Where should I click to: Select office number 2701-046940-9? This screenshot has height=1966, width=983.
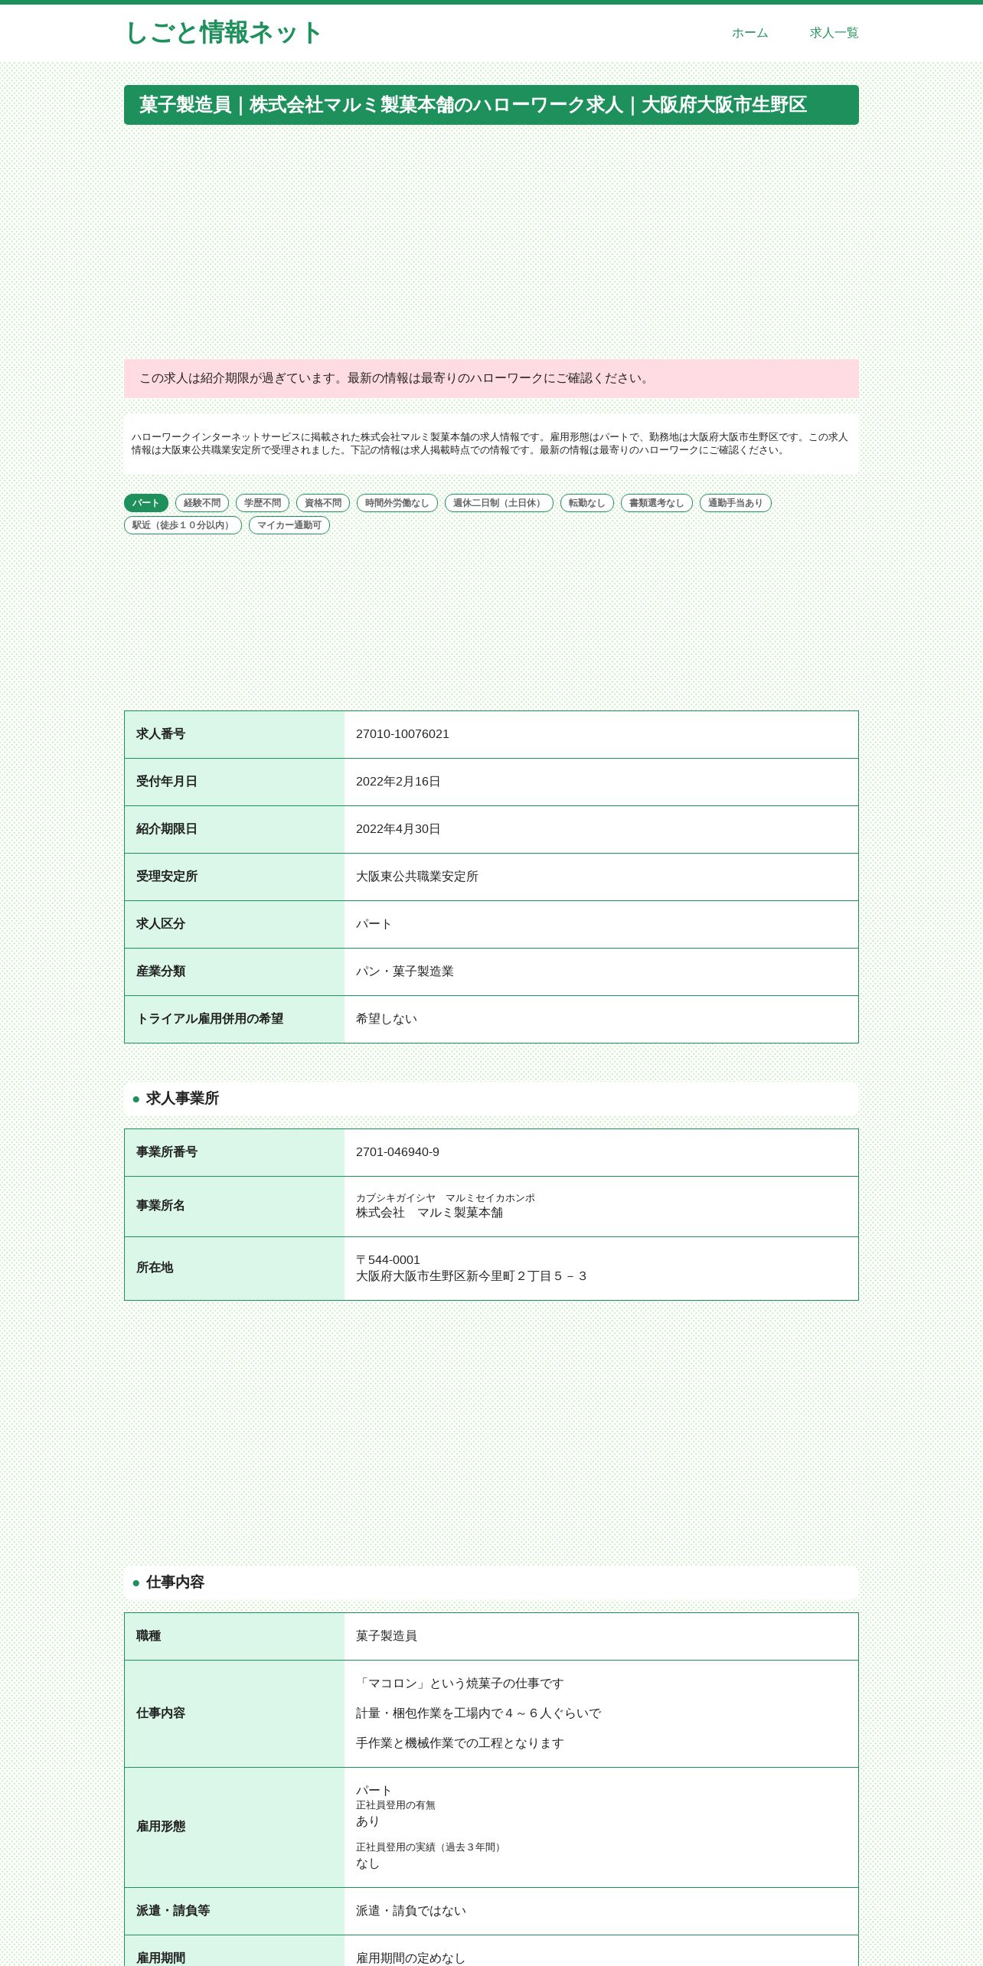click(x=397, y=1152)
